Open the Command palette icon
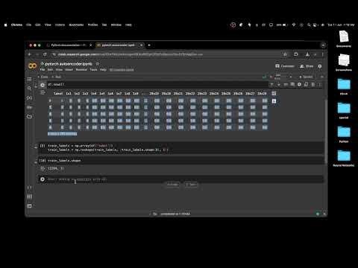Image resolution: width=358 pixels, height=268 pixels. [29, 197]
